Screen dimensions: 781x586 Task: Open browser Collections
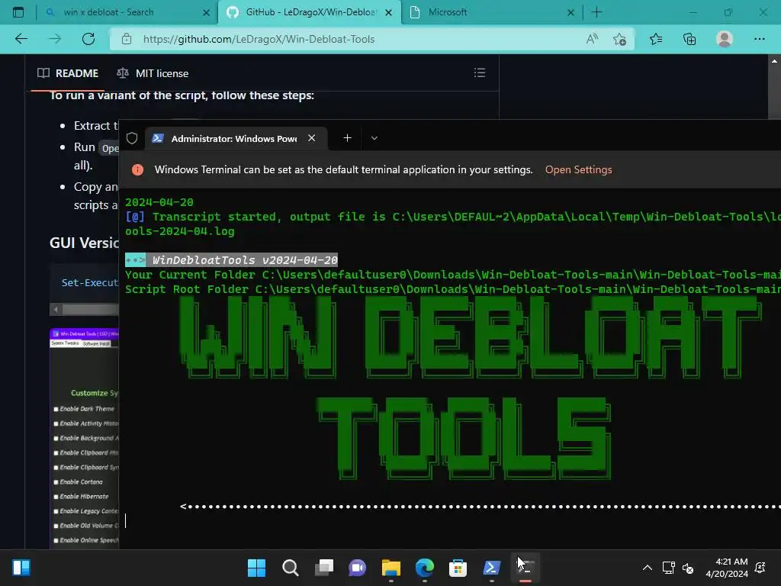click(689, 39)
